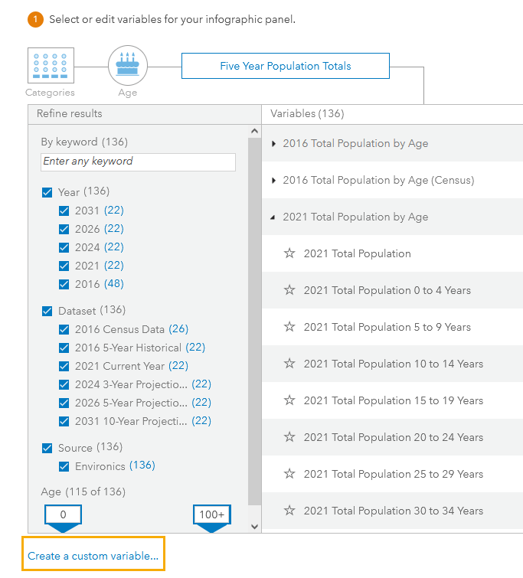The width and height of the screenshot is (523, 578).
Task: Click the Enter any keyword search field
Action: [138, 162]
